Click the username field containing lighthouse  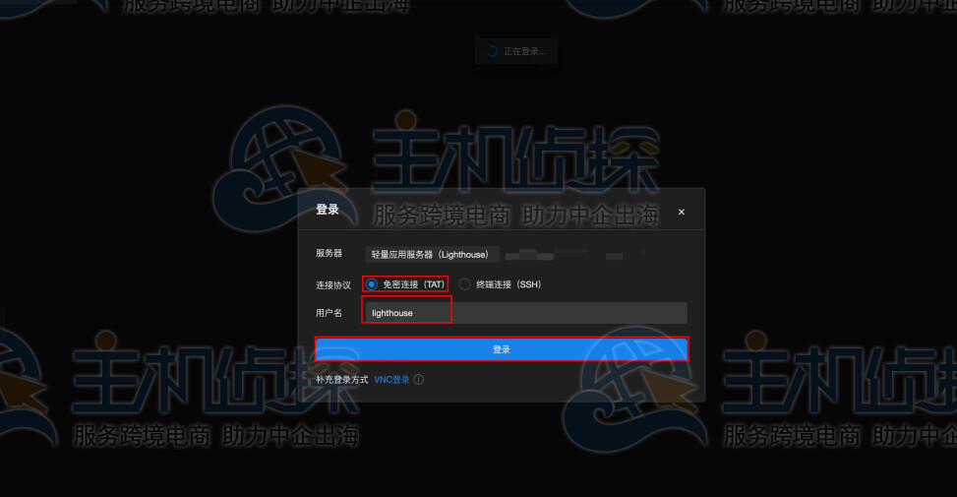[525, 313]
